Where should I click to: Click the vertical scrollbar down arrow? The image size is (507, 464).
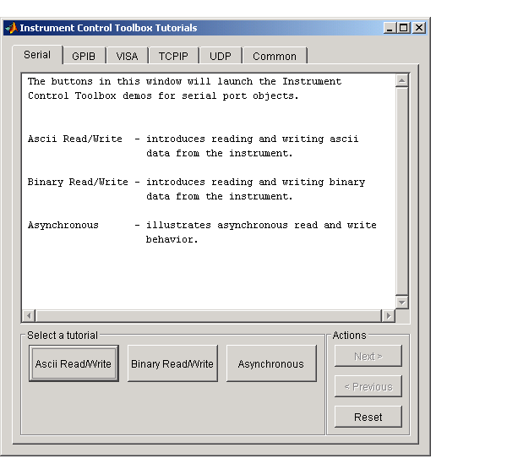[x=402, y=303]
